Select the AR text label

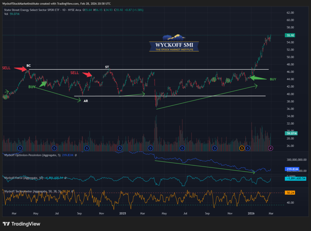(x=86, y=101)
